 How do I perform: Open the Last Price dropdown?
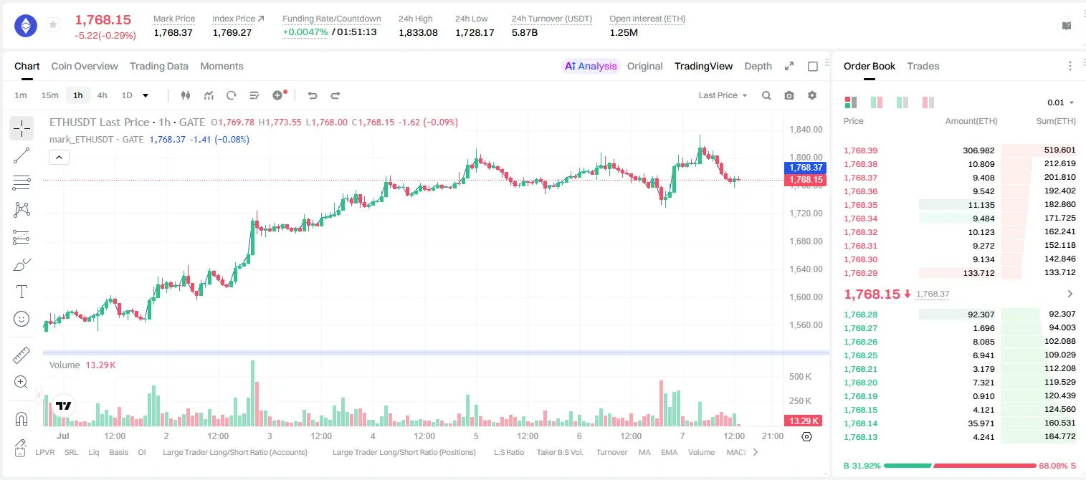(x=723, y=95)
